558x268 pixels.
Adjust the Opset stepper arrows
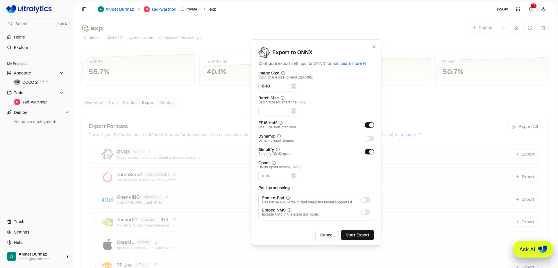click(x=294, y=176)
